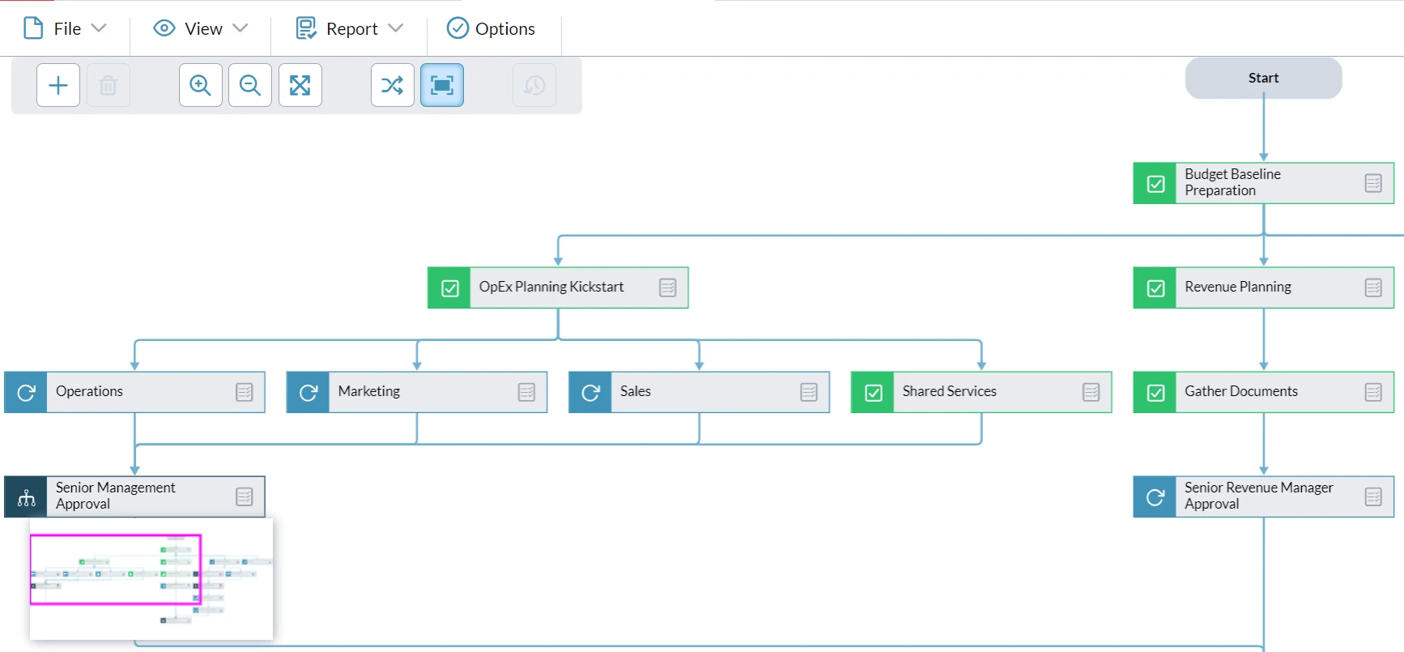Select the Start node
The image size is (1404, 652).
click(1263, 78)
